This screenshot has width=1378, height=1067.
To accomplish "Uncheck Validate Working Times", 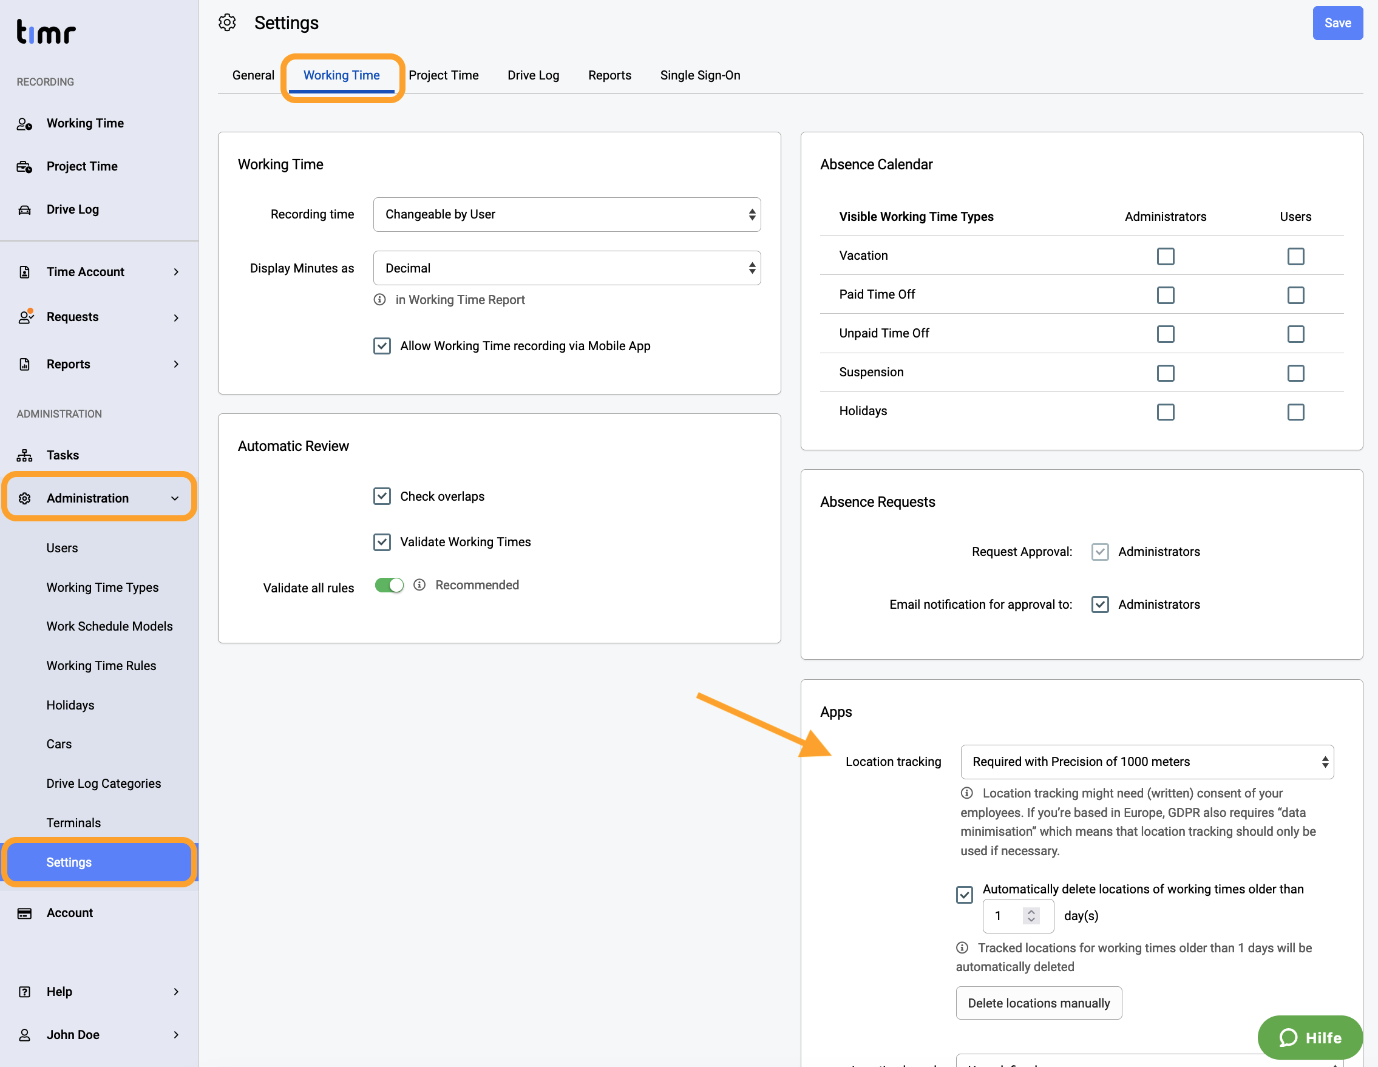I will 382,542.
